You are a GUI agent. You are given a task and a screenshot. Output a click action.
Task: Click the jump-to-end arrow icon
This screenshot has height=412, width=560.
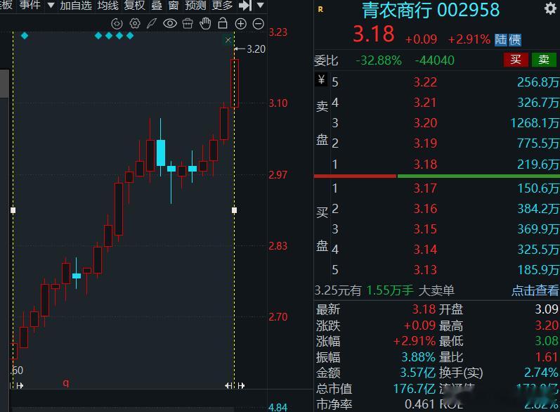[245, 6]
